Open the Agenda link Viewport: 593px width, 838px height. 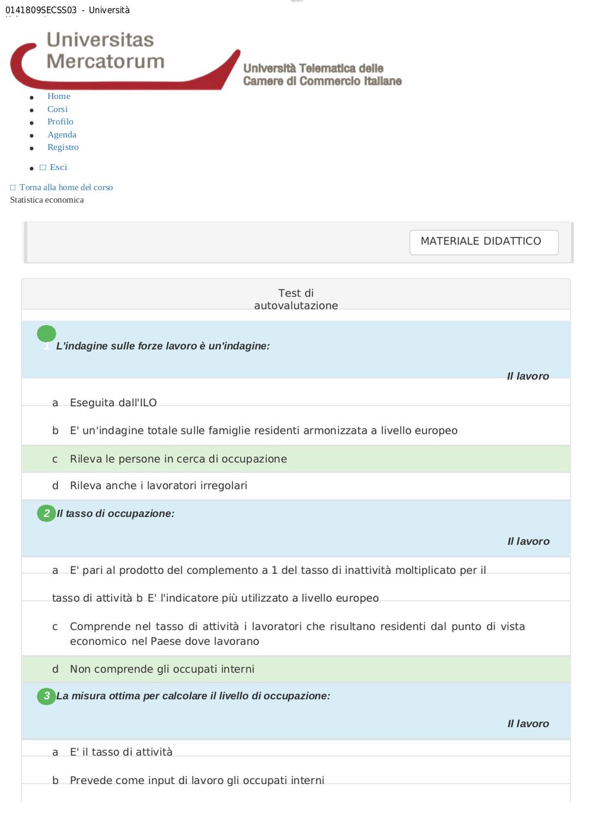tap(62, 135)
